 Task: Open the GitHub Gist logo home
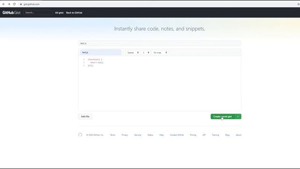pos(11,13)
